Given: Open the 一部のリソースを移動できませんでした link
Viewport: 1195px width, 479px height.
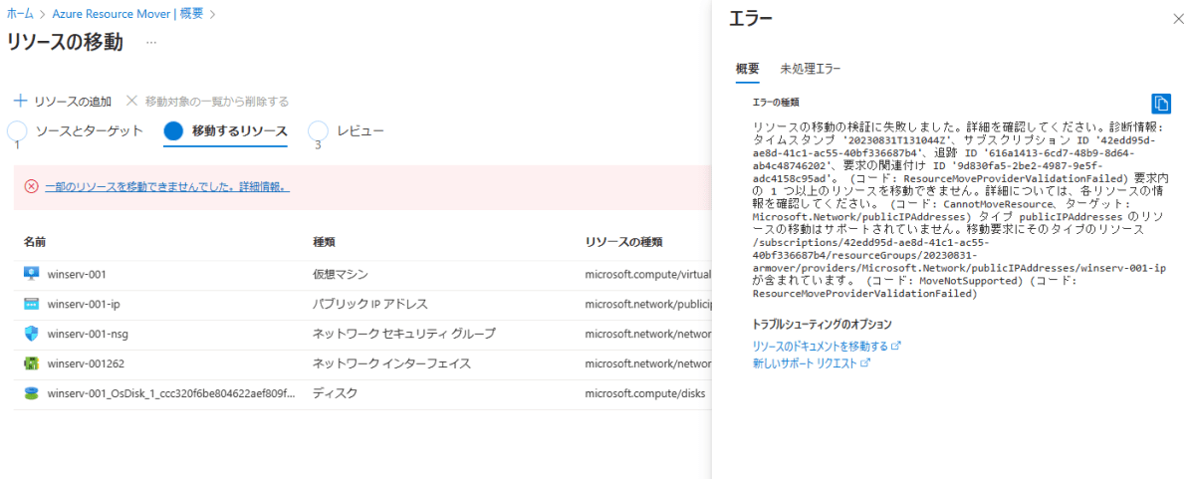Looking at the screenshot, I should [167, 186].
